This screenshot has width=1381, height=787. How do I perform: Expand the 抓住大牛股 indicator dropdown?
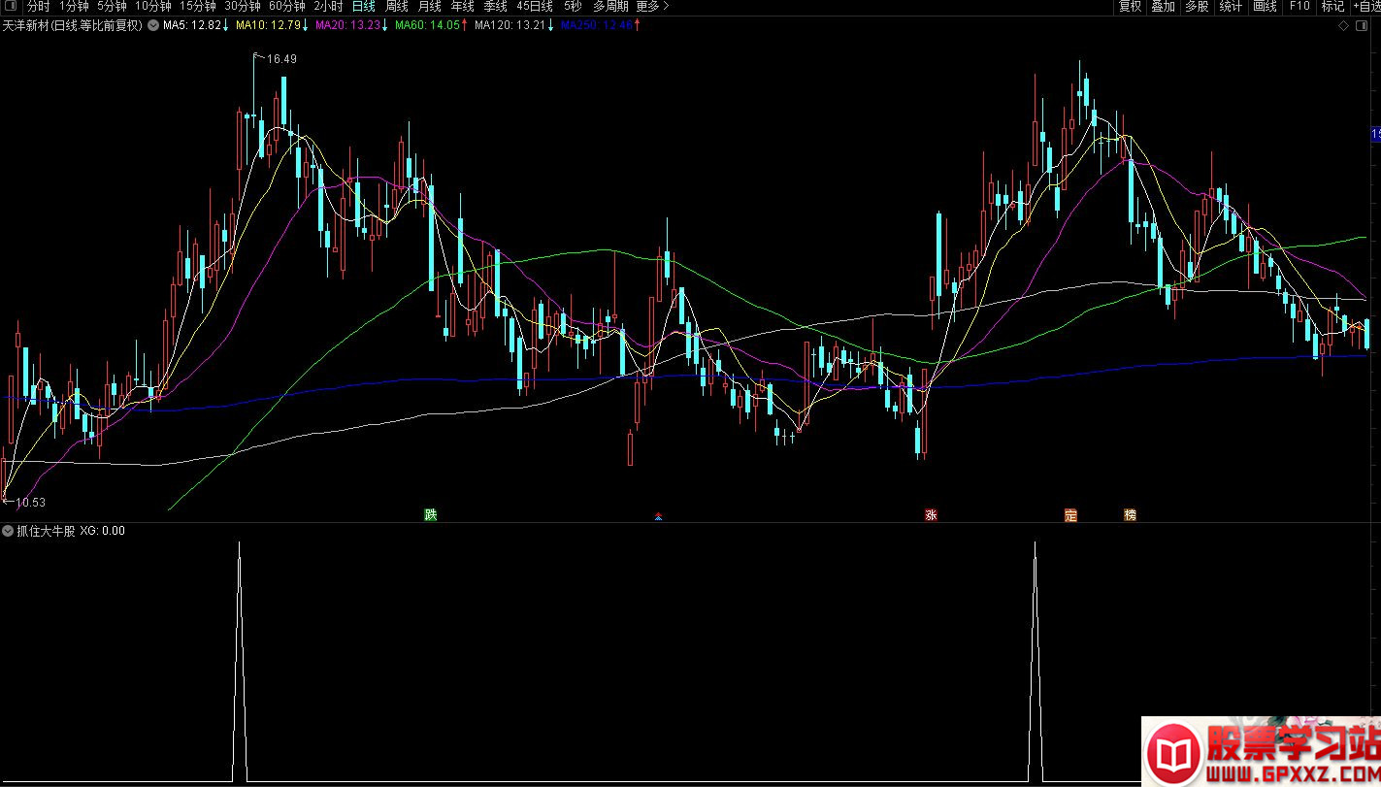(x=9, y=531)
